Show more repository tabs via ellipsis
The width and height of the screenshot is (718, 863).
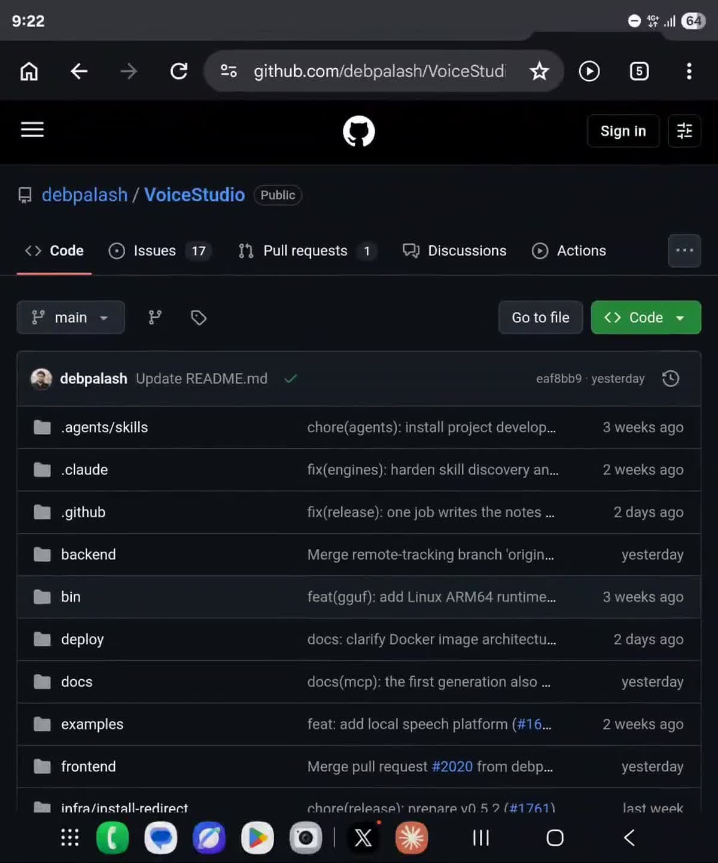[x=684, y=251]
